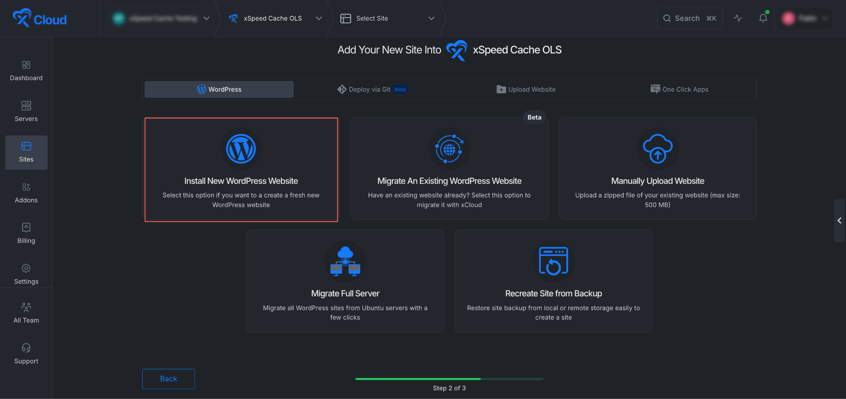The image size is (846, 399).
Task: Open Settings in the sidebar
Action: 26,275
